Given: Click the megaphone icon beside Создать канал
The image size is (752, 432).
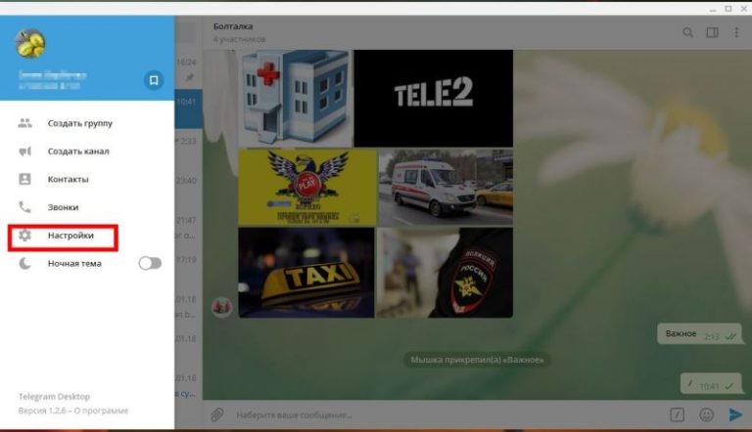Looking at the screenshot, I should [24, 151].
